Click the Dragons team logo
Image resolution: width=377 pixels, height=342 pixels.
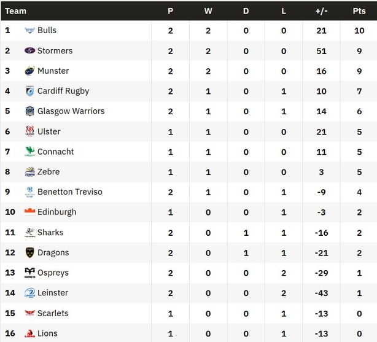(x=29, y=252)
